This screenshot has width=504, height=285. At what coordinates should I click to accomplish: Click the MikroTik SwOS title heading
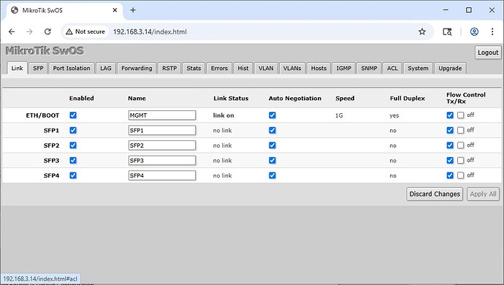(45, 51)
